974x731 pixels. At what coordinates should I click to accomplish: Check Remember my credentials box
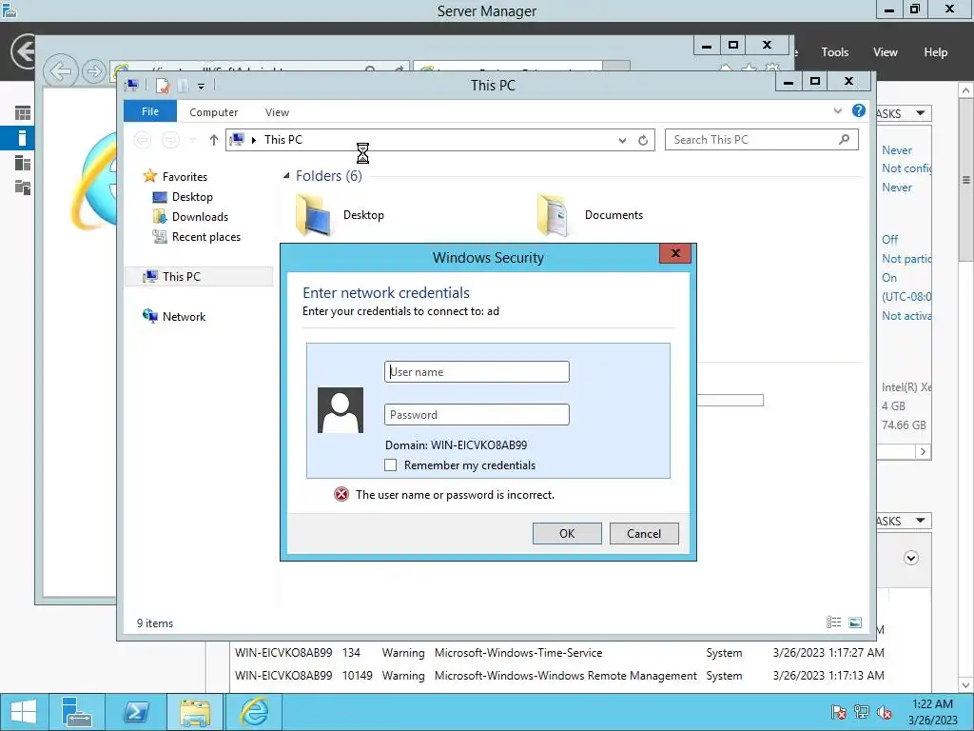coord(390,464)
